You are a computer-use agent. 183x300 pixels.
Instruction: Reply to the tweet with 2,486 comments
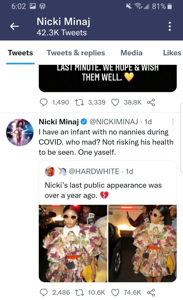(x=44, y=292)
